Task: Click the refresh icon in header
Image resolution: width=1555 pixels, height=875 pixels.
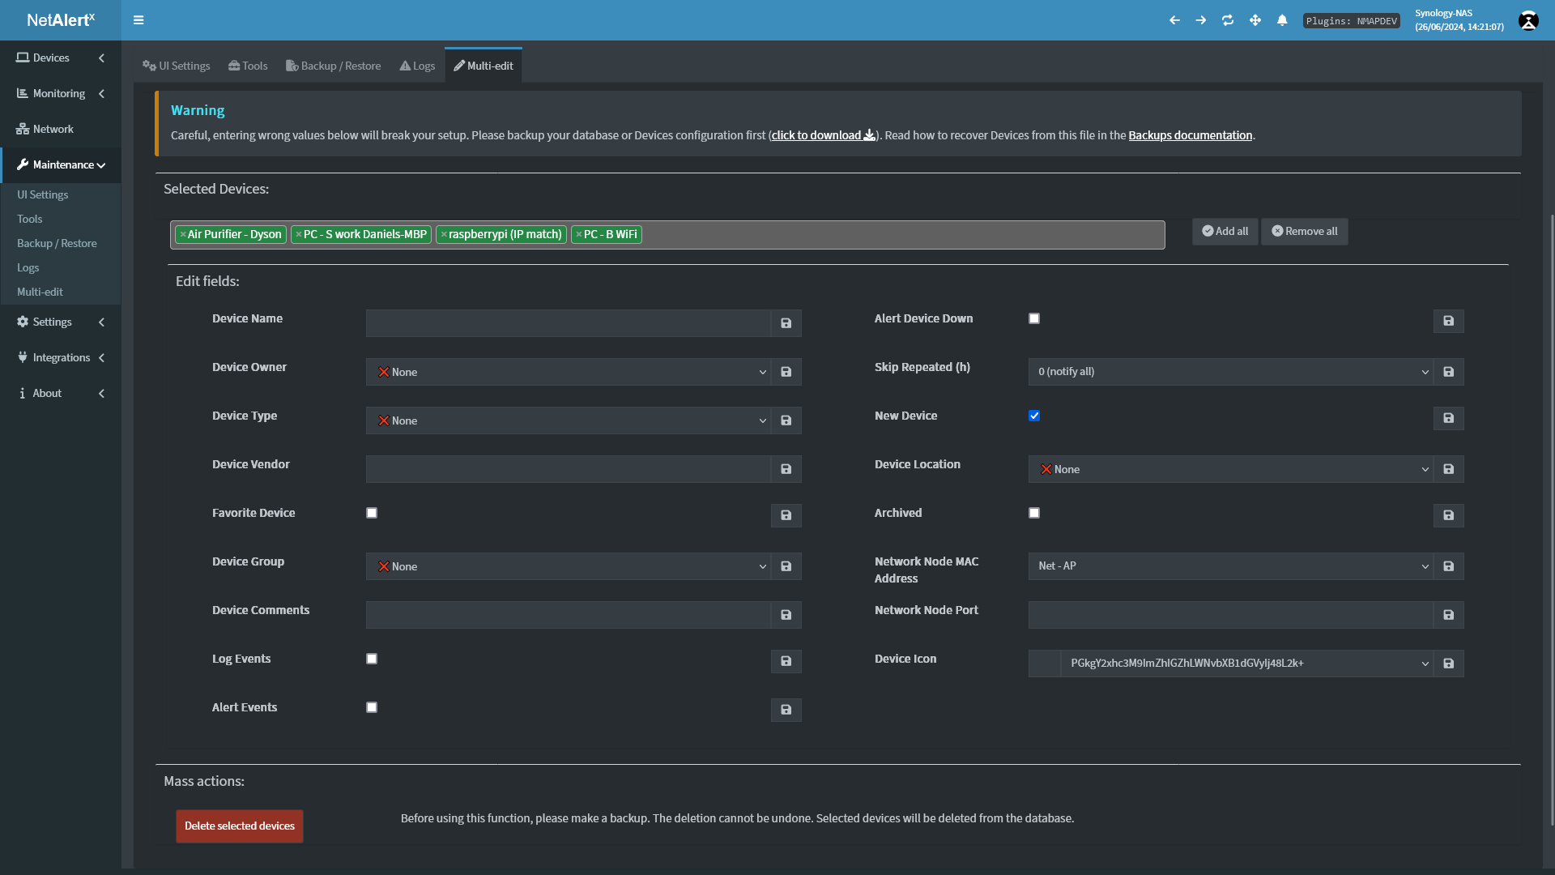Action: pos(1228,20)
